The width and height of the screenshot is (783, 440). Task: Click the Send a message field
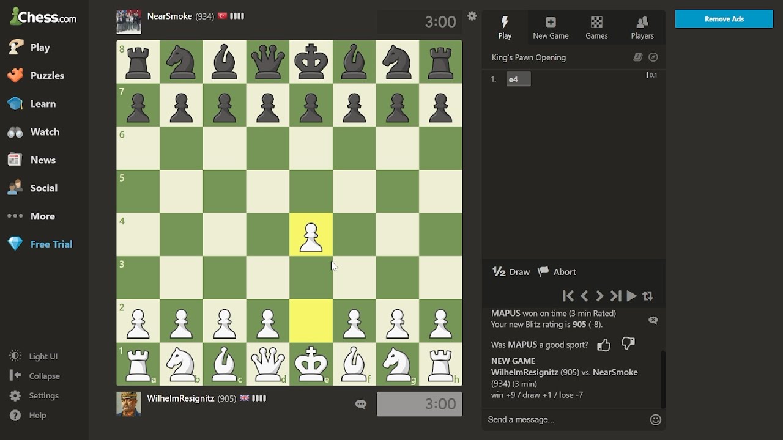(x=566, y=420)
